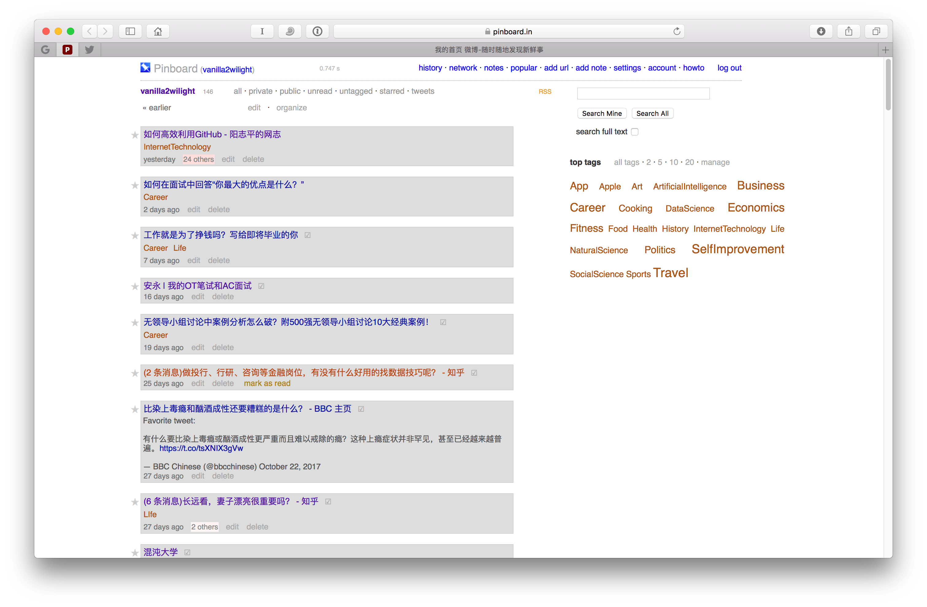Viewport: 927px width, 607px height.
Task: Switch to the pinned Twitter tab
Action: pyautogui.click(x=90, y=49)
